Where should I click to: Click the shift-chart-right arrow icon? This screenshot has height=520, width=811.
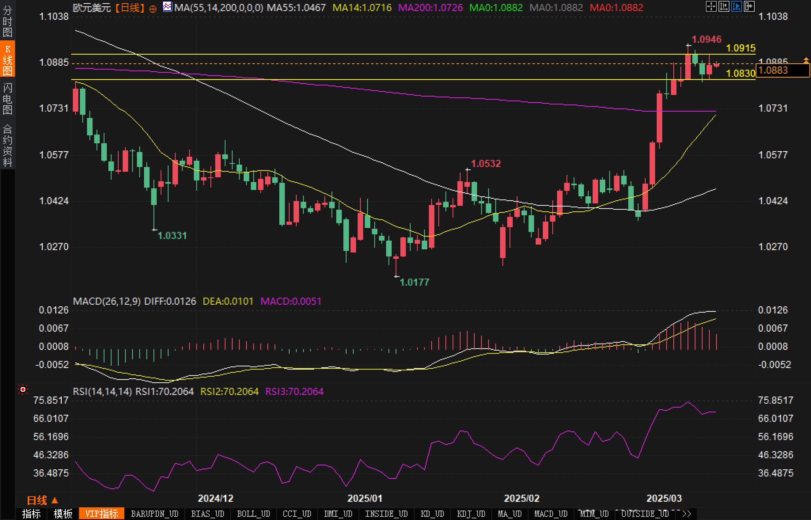point(749,6)
